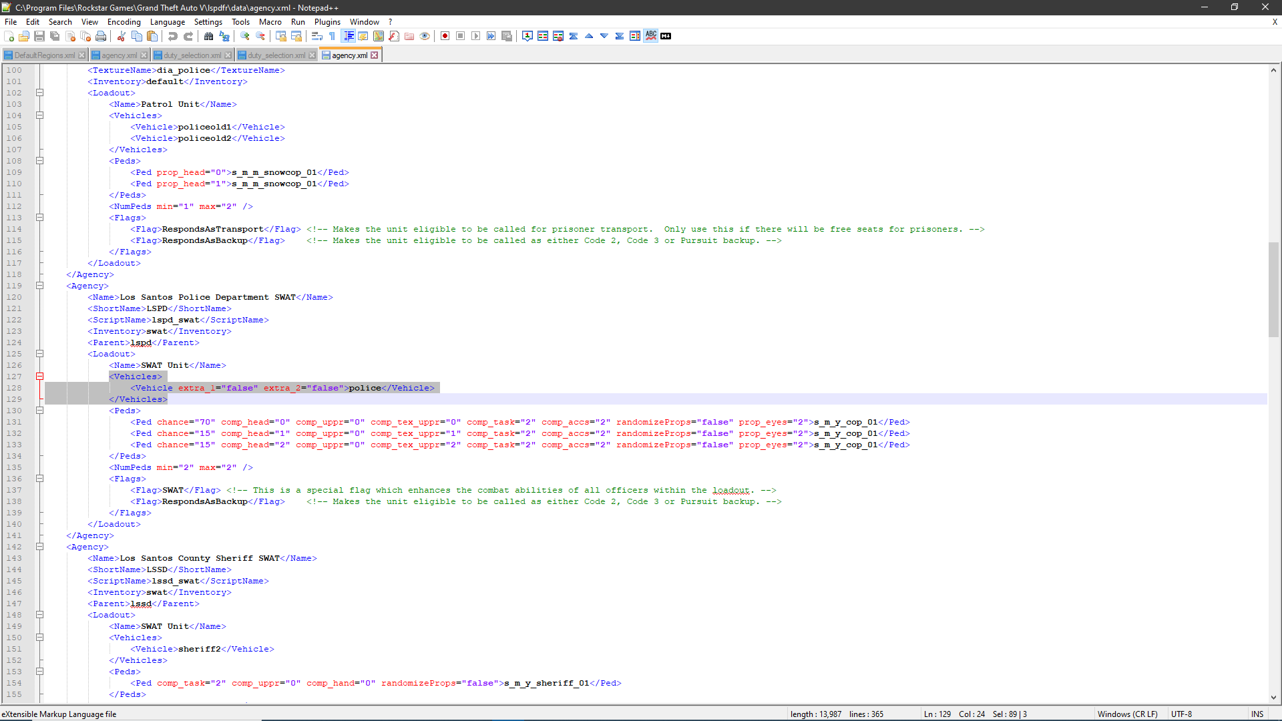Viewport: 1282px width, 721px height.
Task: Click the UTF-8 encoding status field
Action: 1181,714
